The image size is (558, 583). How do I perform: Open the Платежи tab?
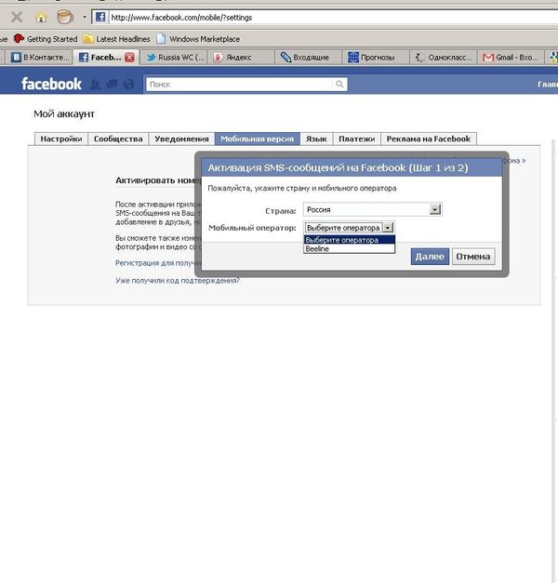(x=357, y=139)
